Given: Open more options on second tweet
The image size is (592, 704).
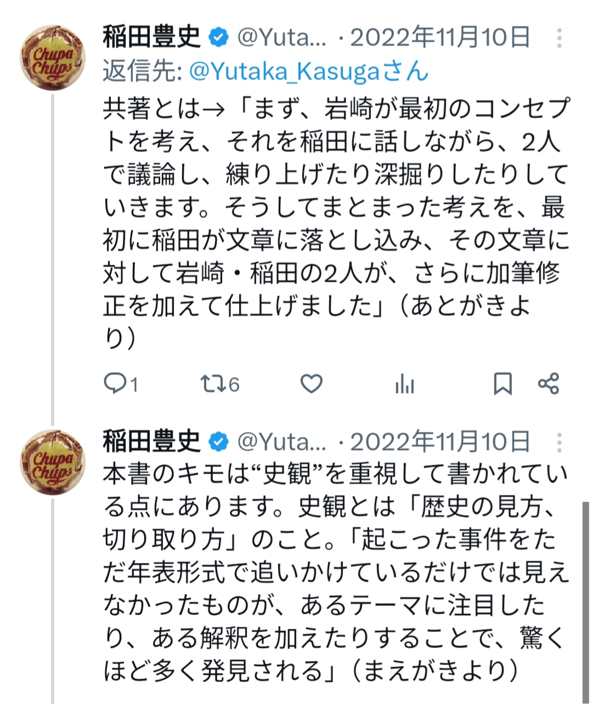Looking at the screenshot, I should click(559, 442).
